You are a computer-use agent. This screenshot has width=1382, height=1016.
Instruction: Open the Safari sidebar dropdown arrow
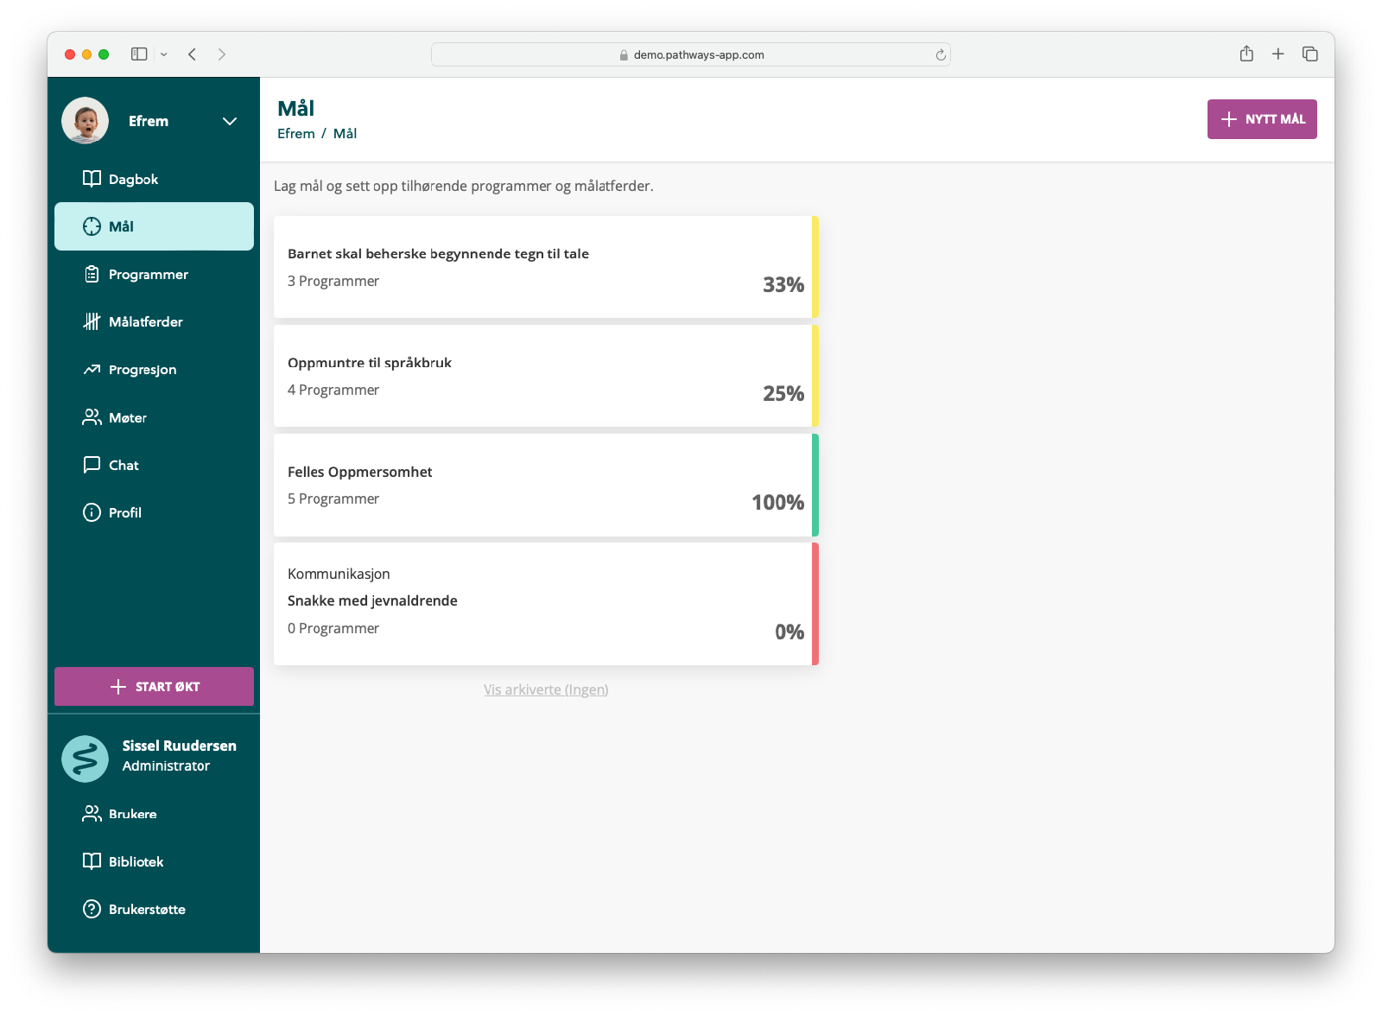tap(163, 54)
